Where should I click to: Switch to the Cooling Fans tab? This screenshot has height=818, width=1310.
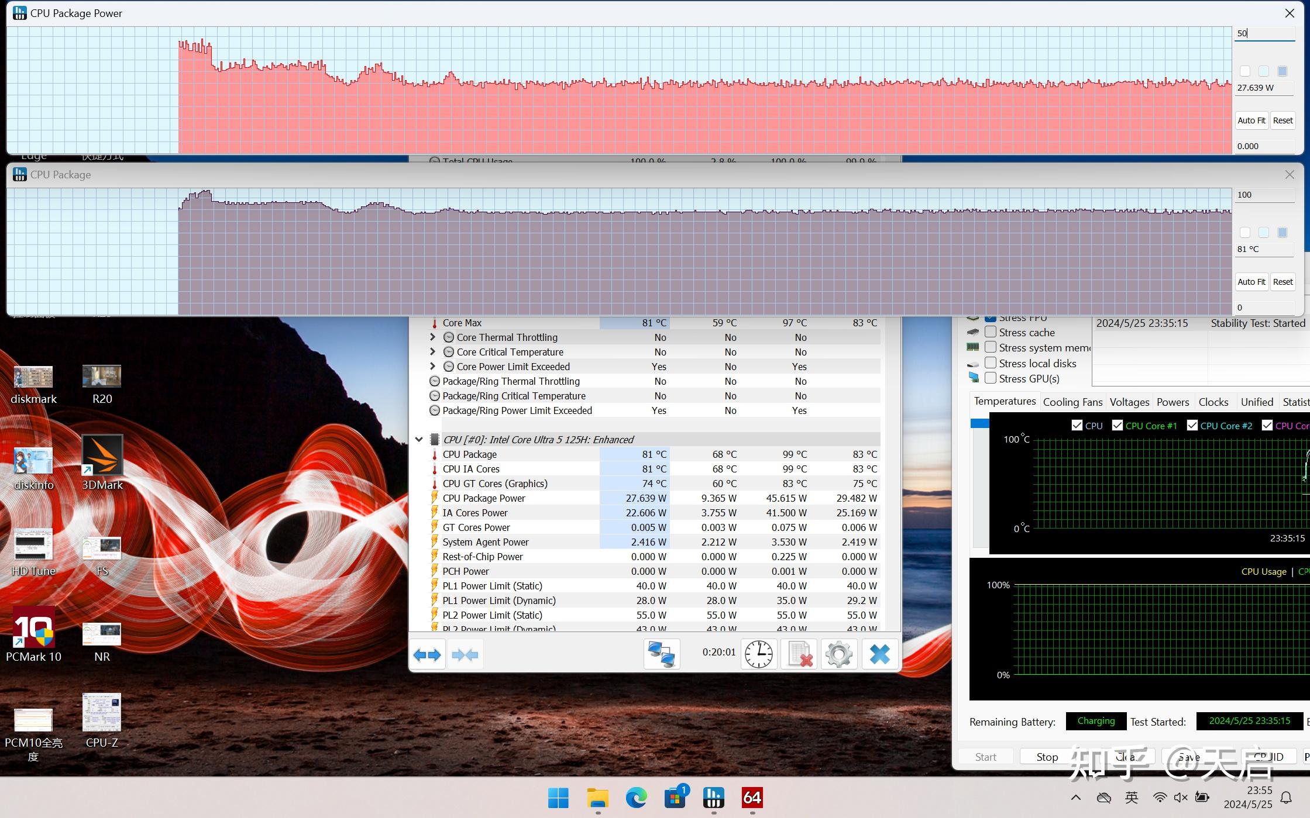point(1072,402)
